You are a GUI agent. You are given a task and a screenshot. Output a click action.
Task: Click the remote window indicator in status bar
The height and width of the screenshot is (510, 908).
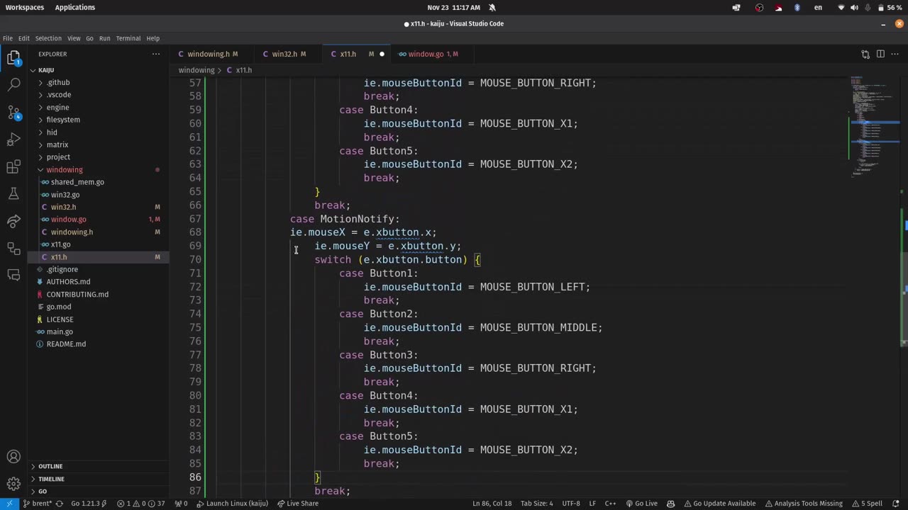[9, 504]
